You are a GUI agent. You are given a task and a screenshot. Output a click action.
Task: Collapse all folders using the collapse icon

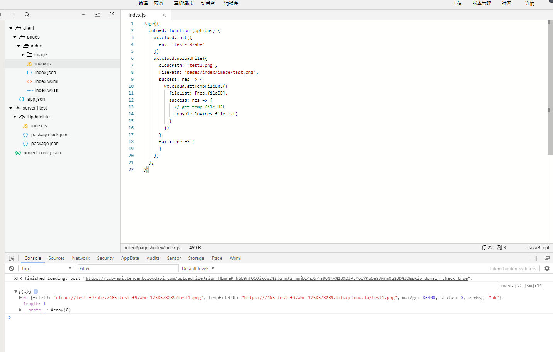(x=98, y=15)
